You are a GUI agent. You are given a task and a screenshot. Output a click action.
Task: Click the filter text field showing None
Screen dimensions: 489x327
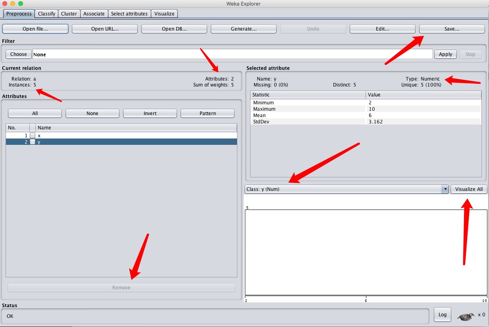coord(233,54)
